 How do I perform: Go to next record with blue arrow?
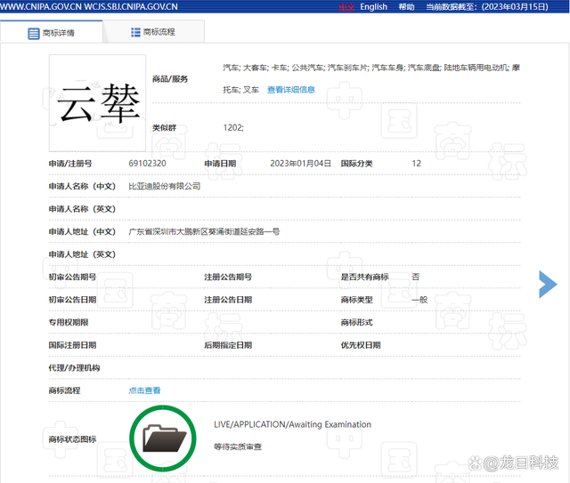tap(548, 285)
